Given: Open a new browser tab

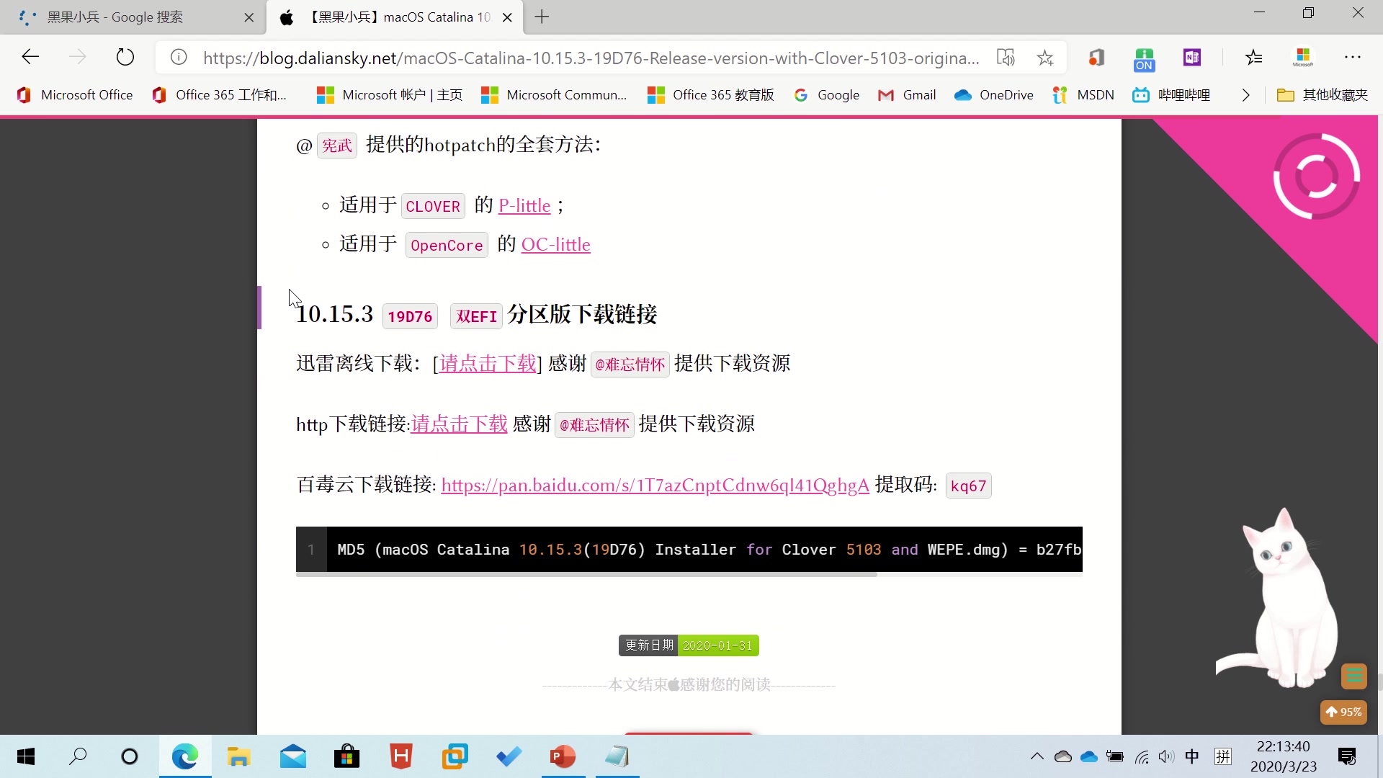Looking at the screenshot, I should [542, 17].
